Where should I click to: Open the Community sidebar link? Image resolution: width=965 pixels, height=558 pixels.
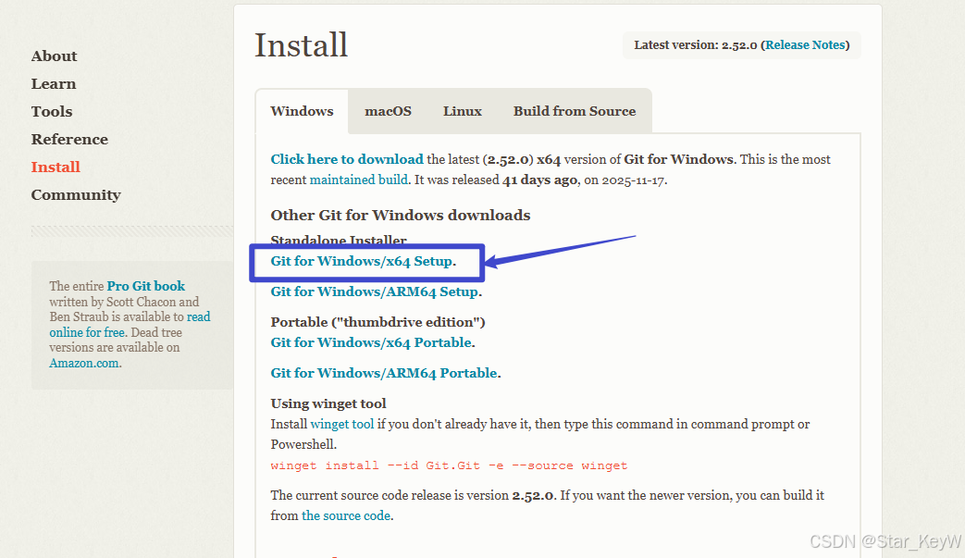click(76, 194)
